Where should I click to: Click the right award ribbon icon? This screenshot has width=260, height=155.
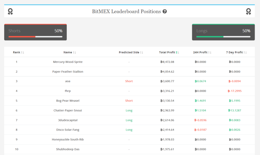pyautogui.click(x=248, y=11)
